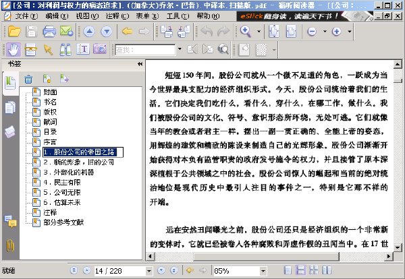The width and height of the screenshot is (405, 279).
Task: Open zoom tool dropdown arrow
Action: pos(259,32)
